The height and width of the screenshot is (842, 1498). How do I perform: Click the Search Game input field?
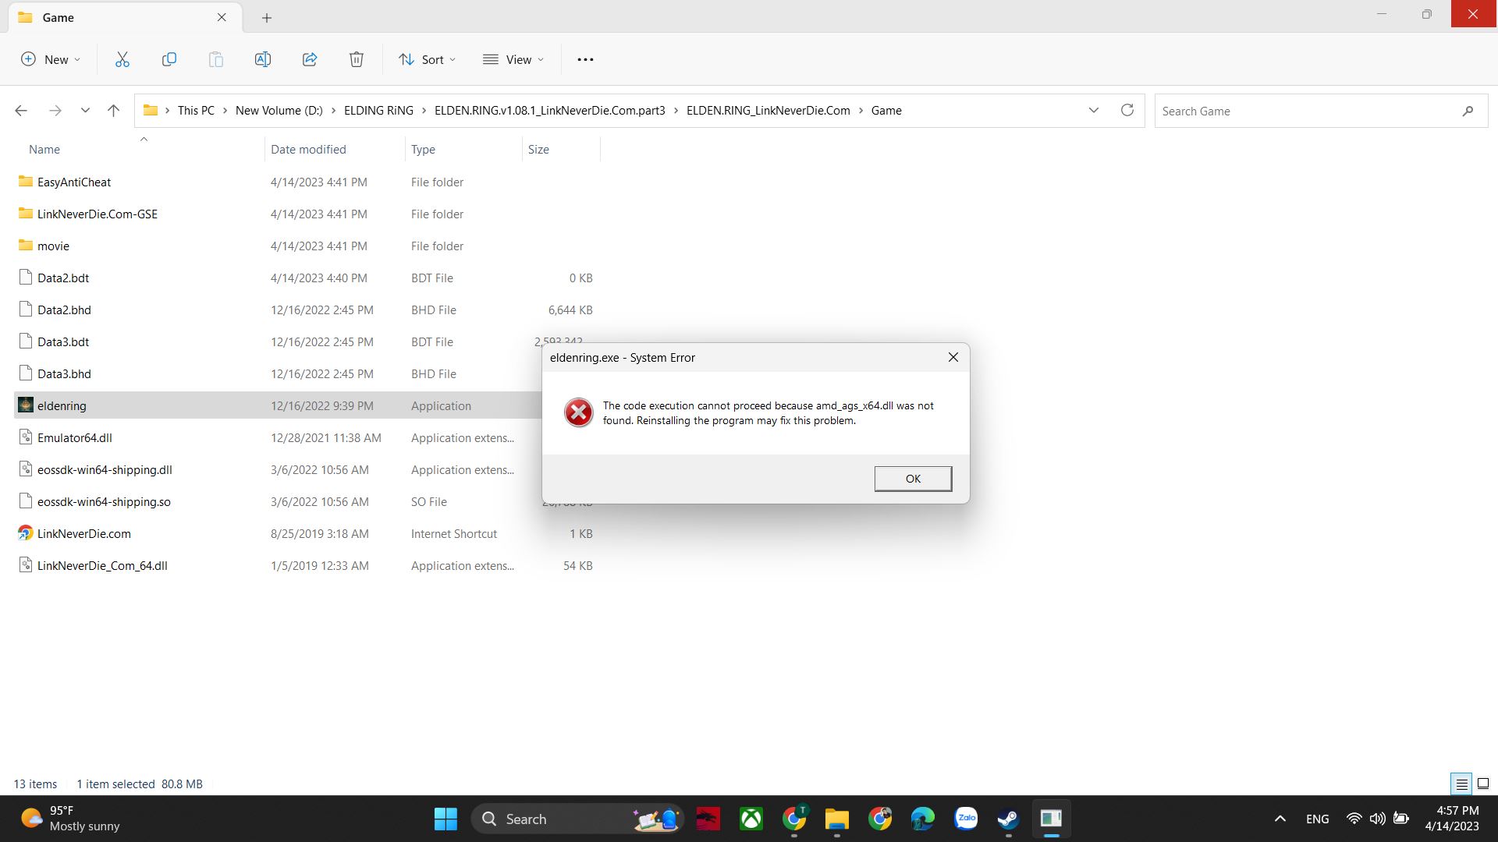[x=1307, y=111]
